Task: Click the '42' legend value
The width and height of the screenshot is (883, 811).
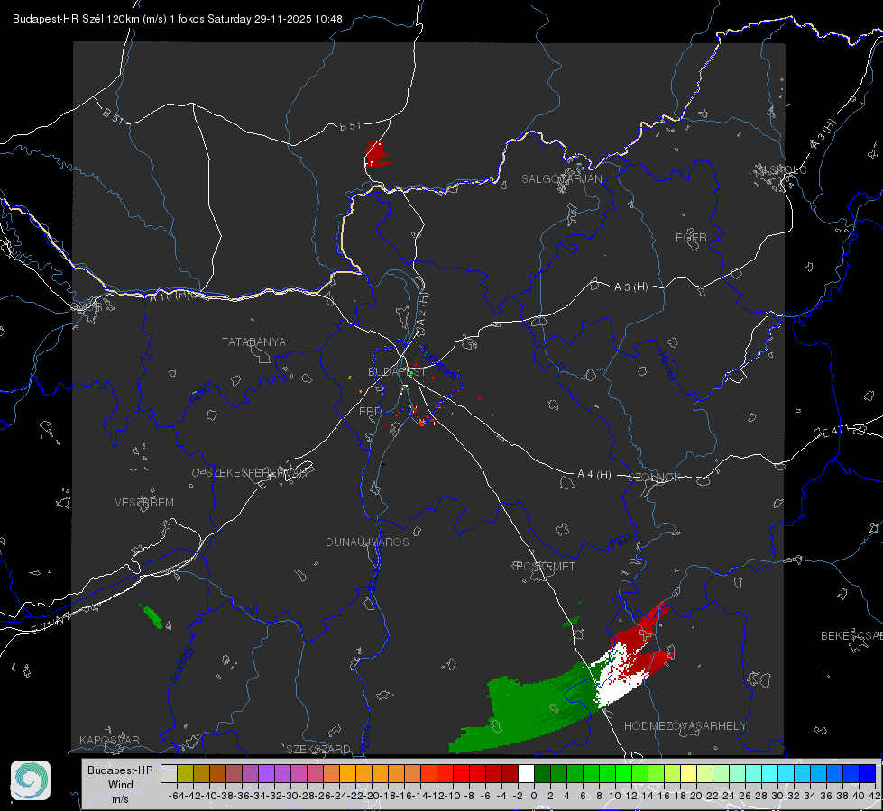Action: coord(874,796)
